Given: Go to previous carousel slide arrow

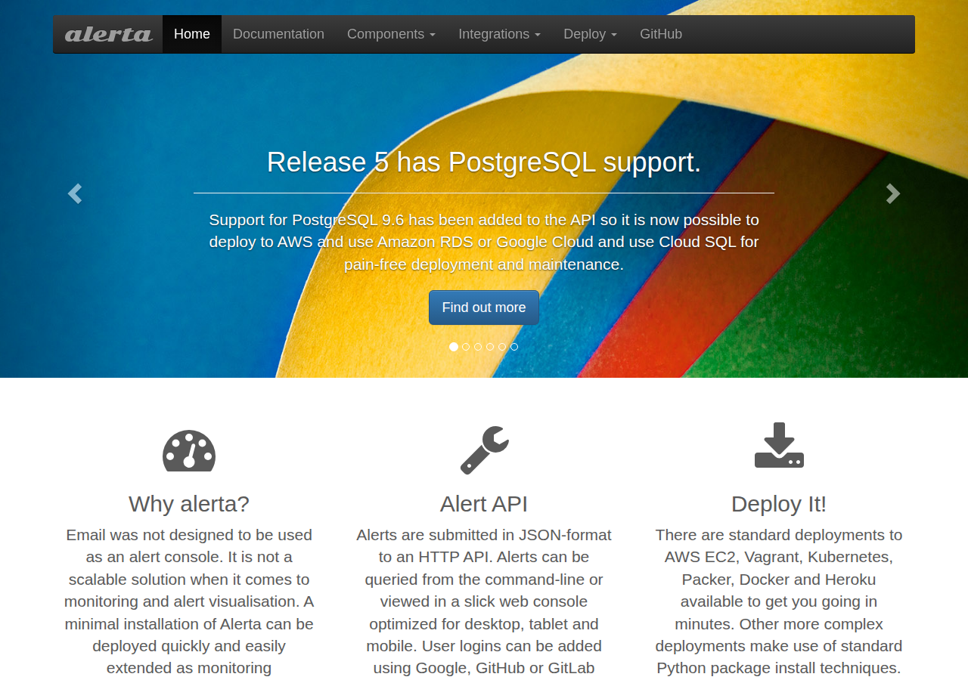Looking at the screenshot, I should pyautogui.click(x=74, y=194).
